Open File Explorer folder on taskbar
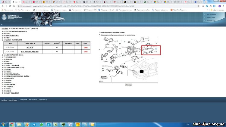Screen dimensions: 226x127 [x=19, y=125]
